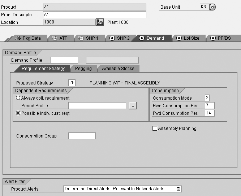This screenshot has height=196, width=241.
Task: Click the Proposed Strategy field
Action: tap(72, 83)
